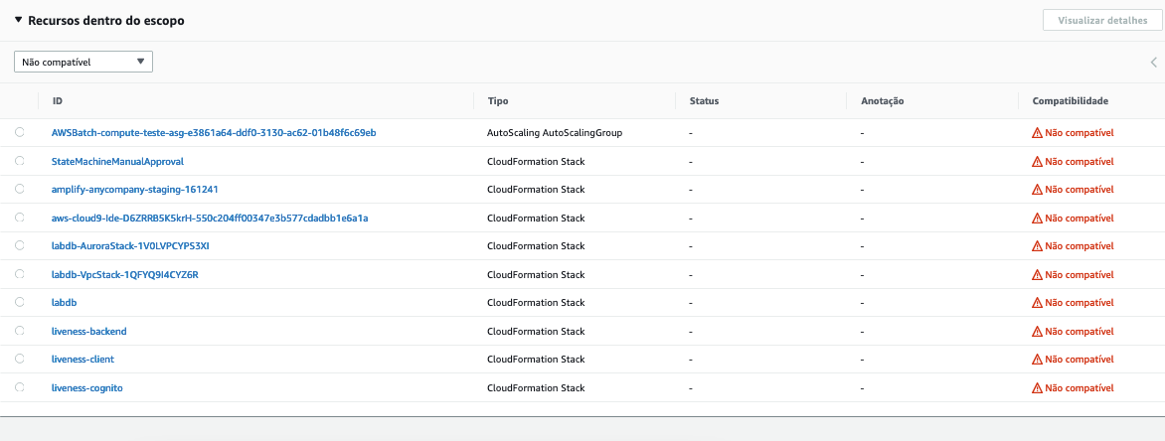
Task: Open the amplify-anycompany-staging-161241 link
Action: 134,189
